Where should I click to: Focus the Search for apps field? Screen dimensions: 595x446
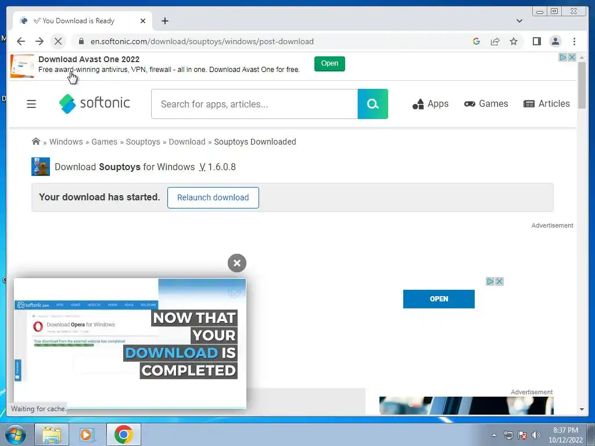point(255,104)
